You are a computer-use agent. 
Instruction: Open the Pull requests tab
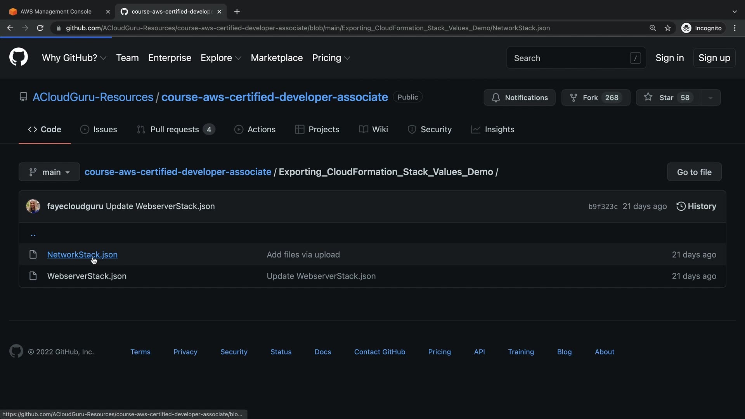(x=175, y=129)
